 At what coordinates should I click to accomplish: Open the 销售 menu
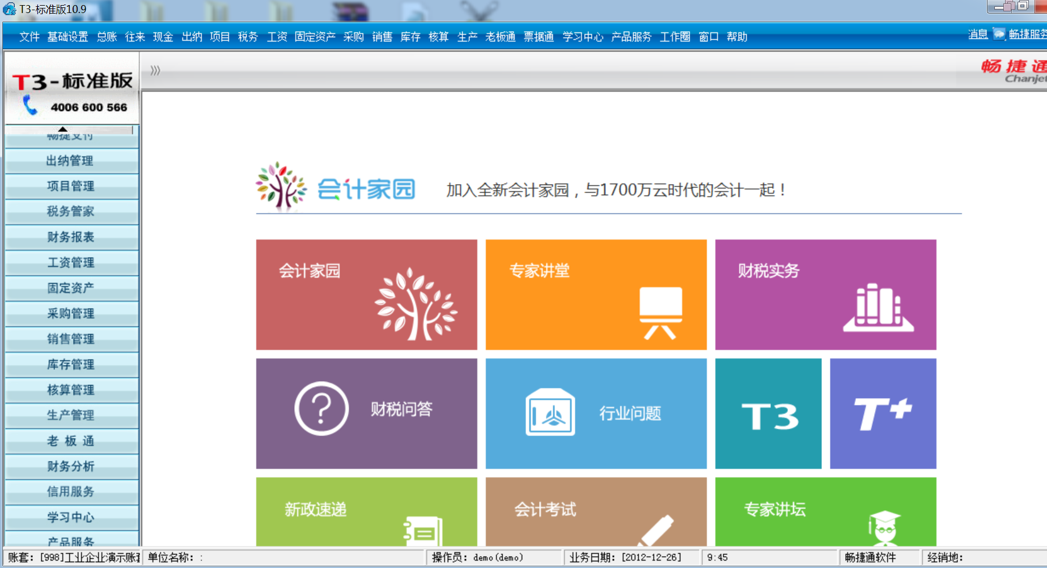[382, 37]
